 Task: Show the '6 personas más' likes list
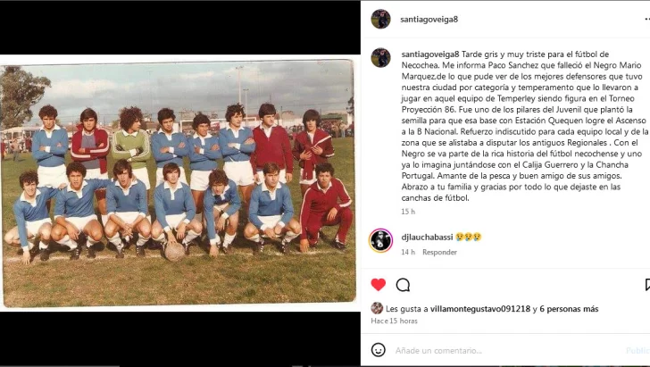(x=569, y=309)
